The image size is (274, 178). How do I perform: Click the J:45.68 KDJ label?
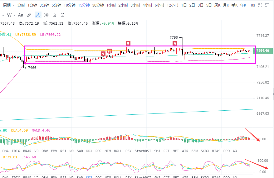(29, 157)
